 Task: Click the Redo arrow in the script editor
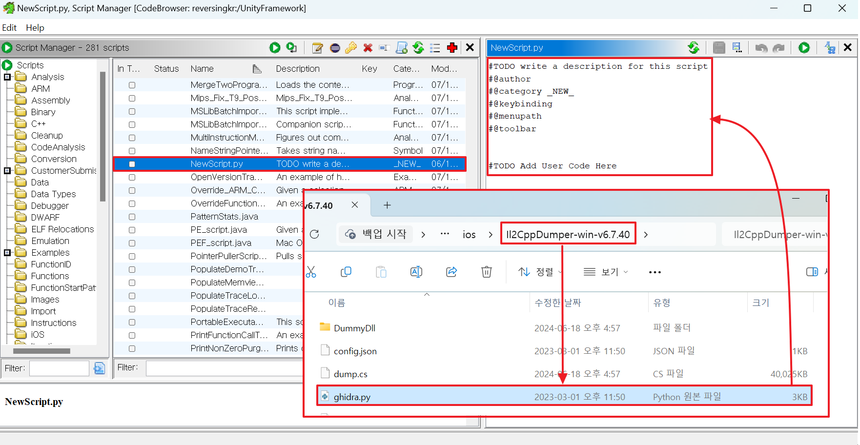(779, 47)
